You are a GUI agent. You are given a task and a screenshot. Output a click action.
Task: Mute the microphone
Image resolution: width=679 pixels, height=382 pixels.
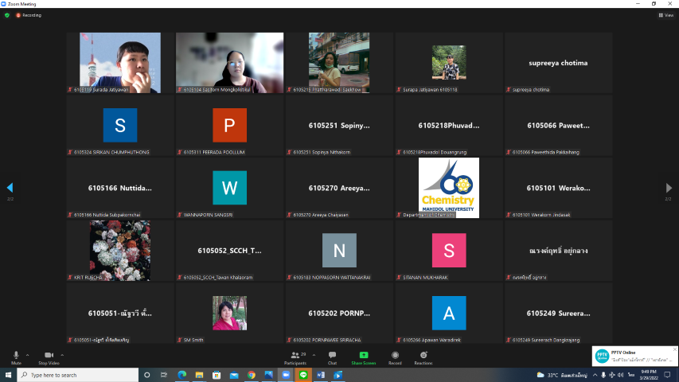[16, 357]
